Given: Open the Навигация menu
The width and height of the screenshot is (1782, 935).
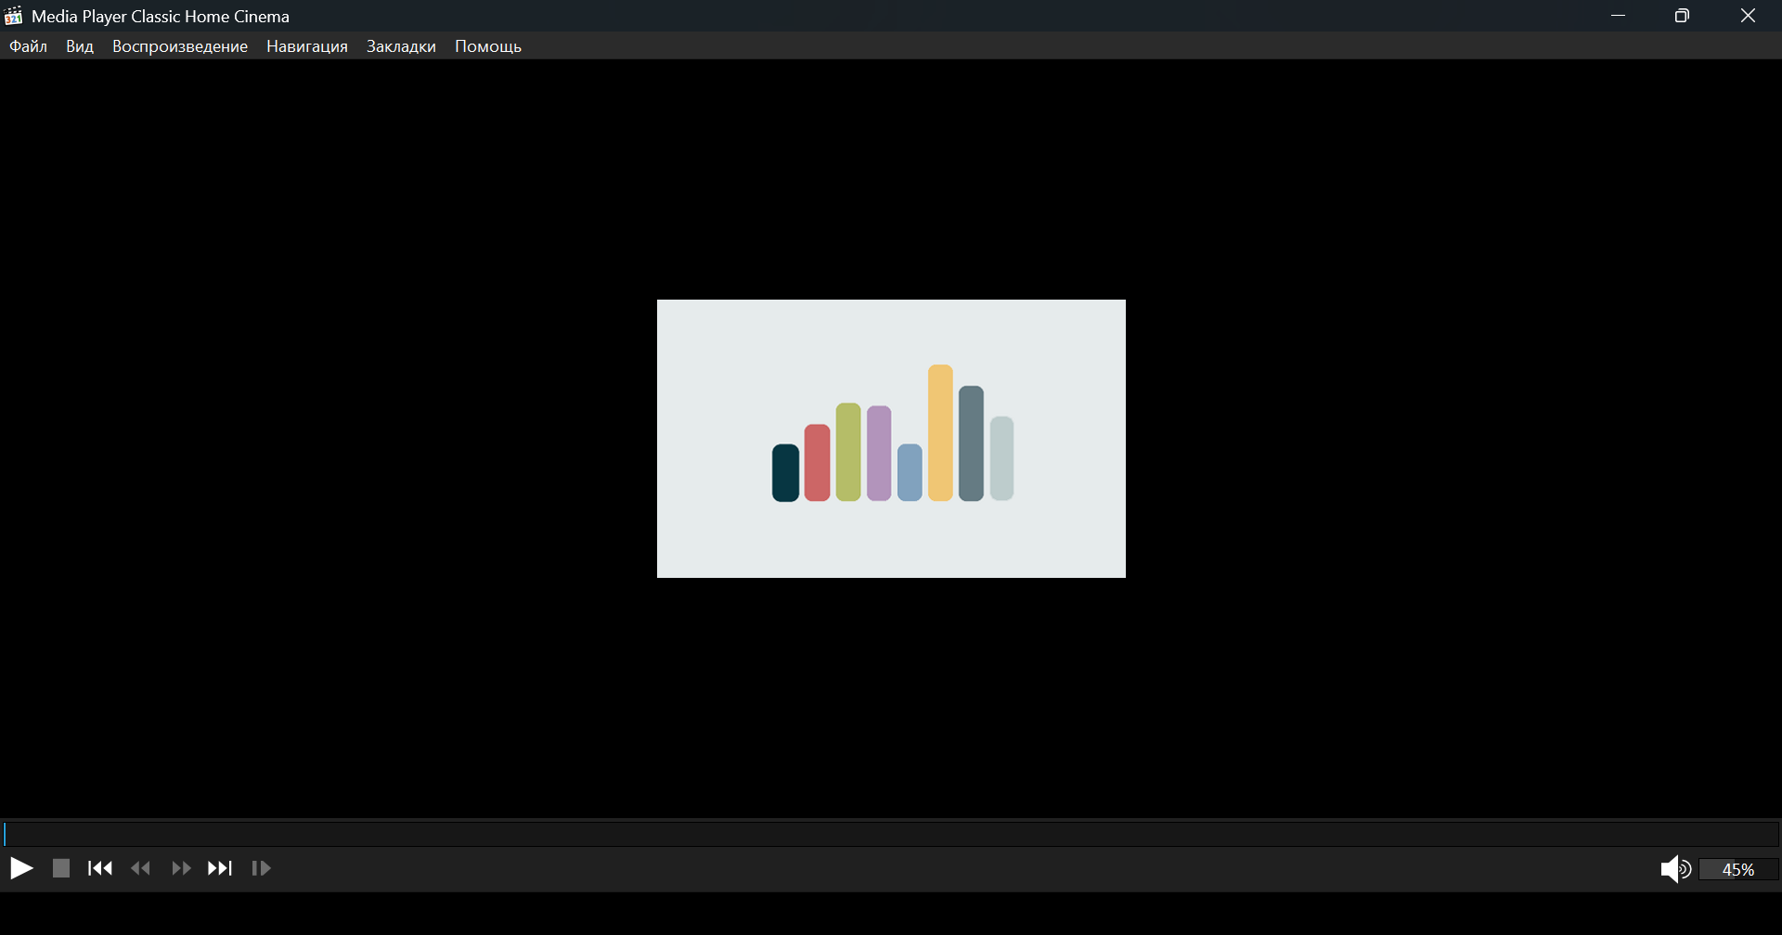Looking at the screenshot, I should (307, 46).
